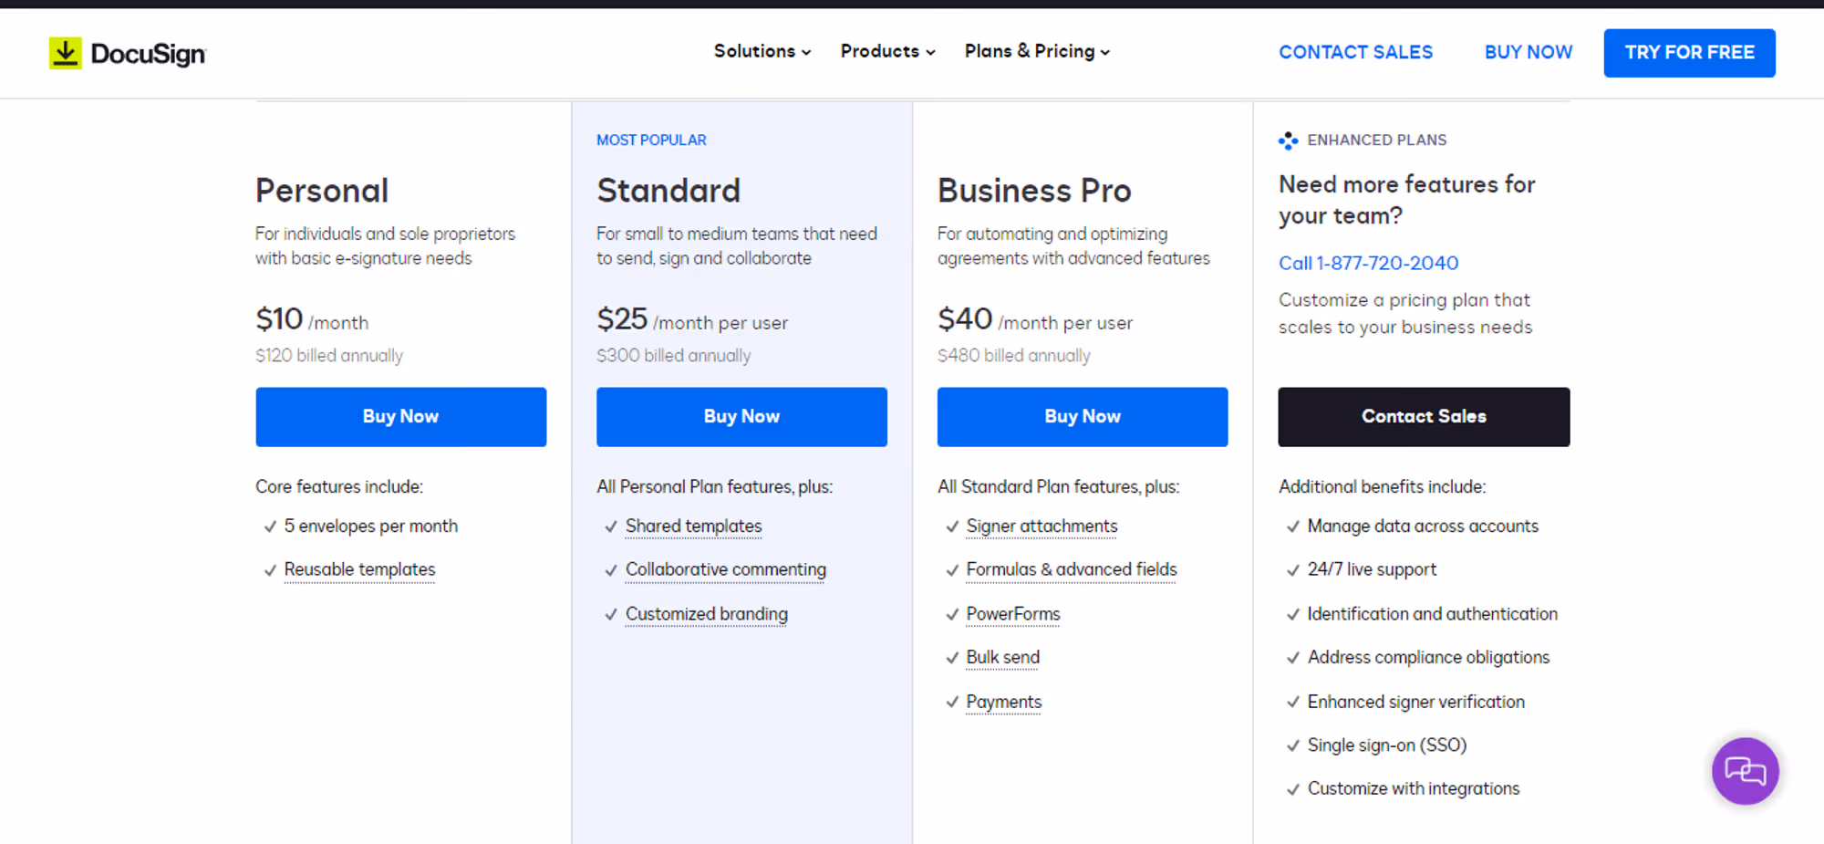
Task: Click the PowerForms feature link
Action: point(1013,614)
